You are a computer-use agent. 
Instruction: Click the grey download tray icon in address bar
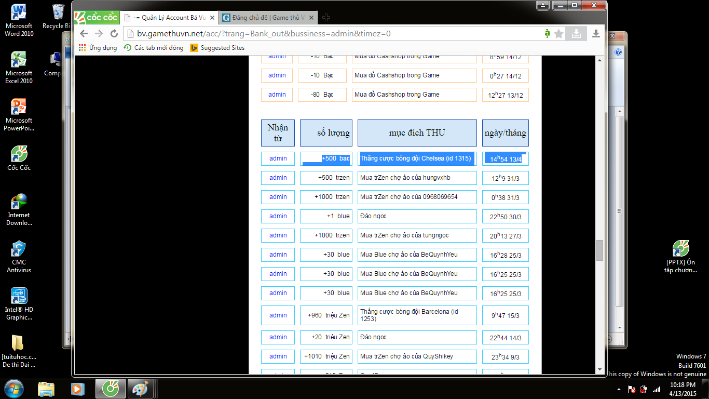coord(576,34)
